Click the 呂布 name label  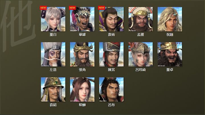111,105
